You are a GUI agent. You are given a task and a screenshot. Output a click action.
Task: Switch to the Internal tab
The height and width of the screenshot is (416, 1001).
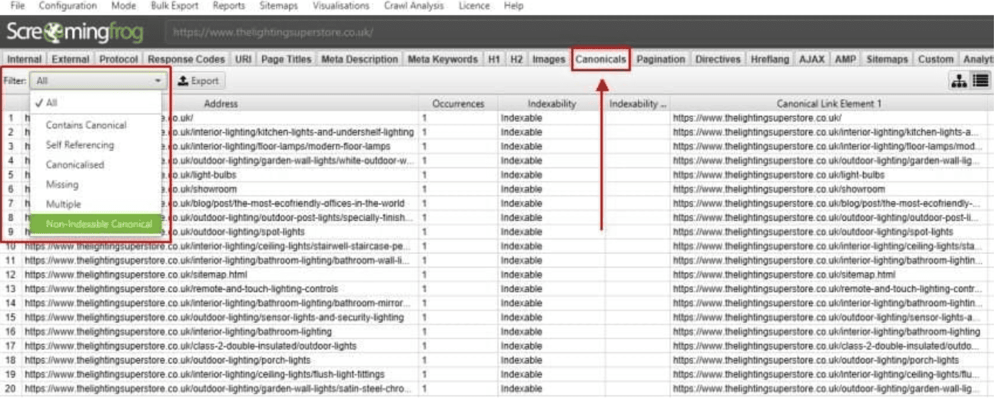[25, 60]
